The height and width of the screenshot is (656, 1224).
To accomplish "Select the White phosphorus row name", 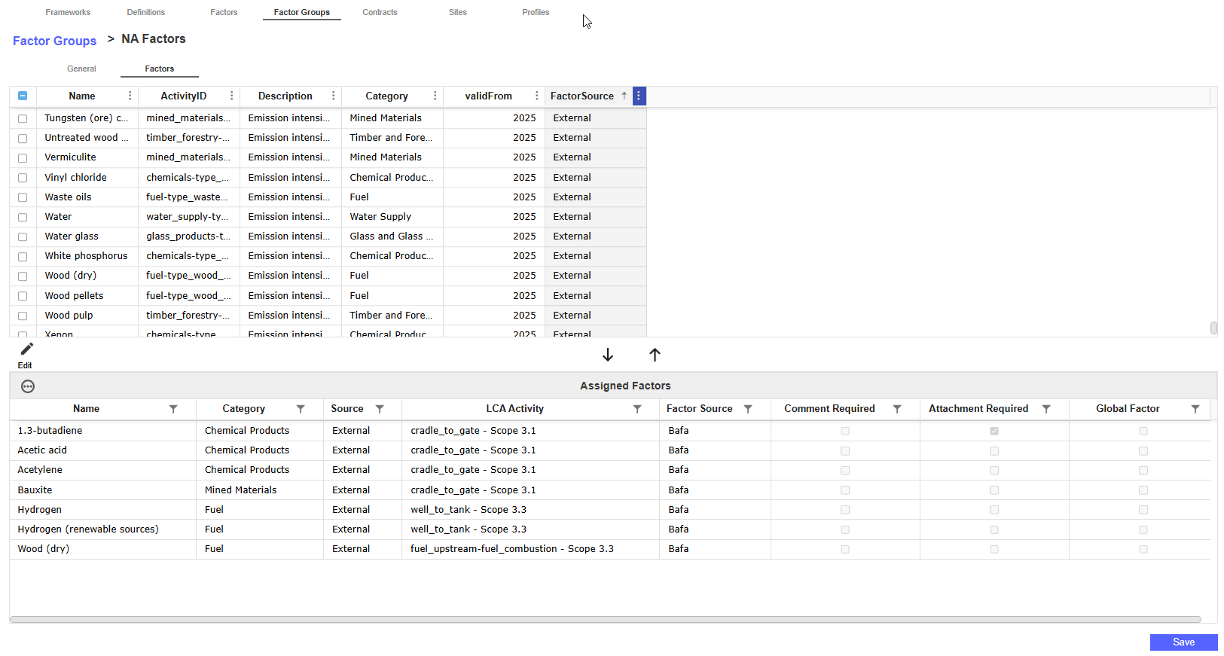I will pyautogui.click(x=86, y=256).
